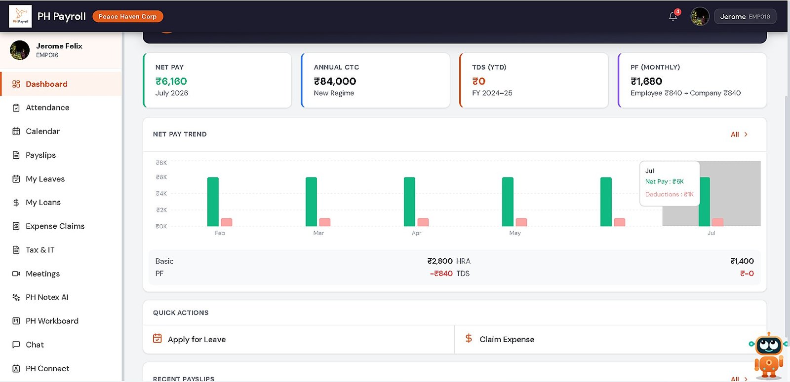Click the Chat bubble icon

click(16, 345)
